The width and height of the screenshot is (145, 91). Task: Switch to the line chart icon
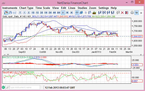(x=14, y=12)
